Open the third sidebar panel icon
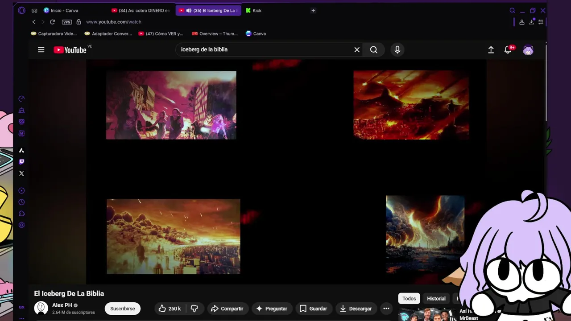 (x=21, y=122)
